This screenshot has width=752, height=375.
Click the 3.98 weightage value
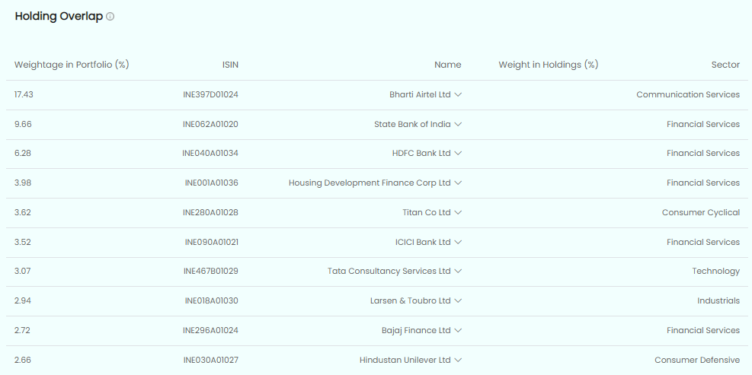coord(23,183)
